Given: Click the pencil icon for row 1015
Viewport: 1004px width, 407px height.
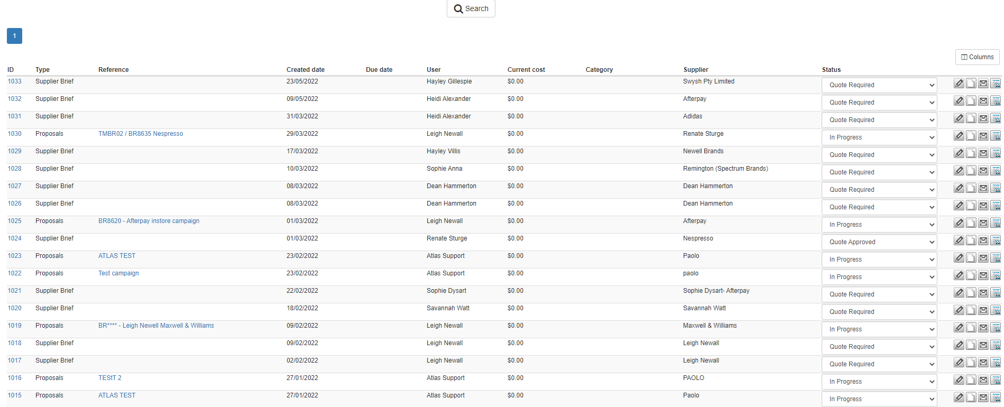Looking at the screenshot, I should tap(959, 397).
